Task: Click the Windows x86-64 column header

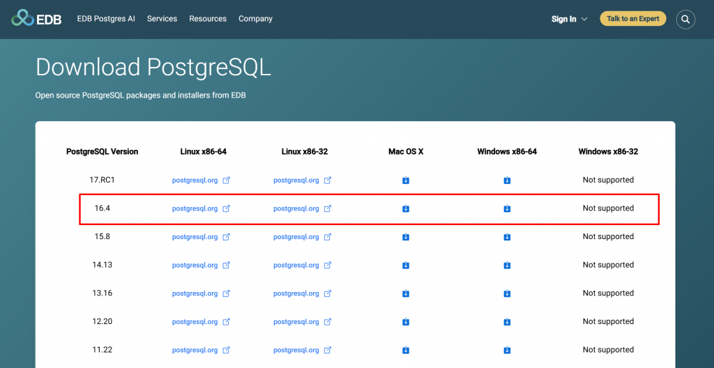Action: point(507,152)
